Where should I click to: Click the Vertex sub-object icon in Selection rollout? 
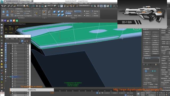146,71
